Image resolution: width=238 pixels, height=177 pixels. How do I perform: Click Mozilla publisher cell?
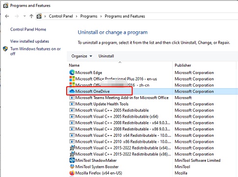point(181,173)
